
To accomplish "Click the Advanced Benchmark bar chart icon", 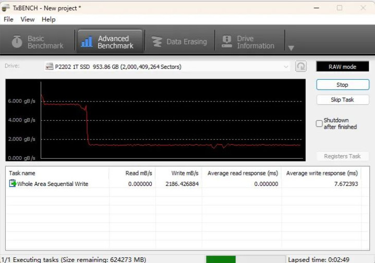I will click(x=87, y=42).
